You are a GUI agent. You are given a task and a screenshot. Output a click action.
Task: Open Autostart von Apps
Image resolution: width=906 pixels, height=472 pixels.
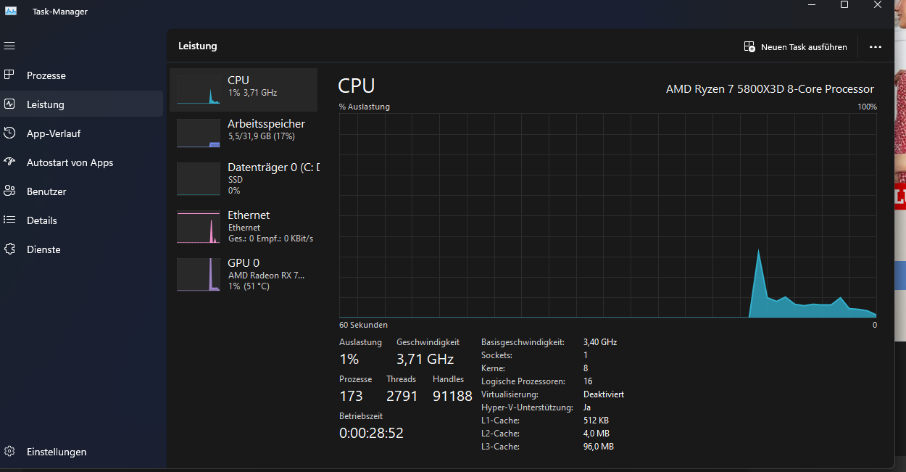81,162
